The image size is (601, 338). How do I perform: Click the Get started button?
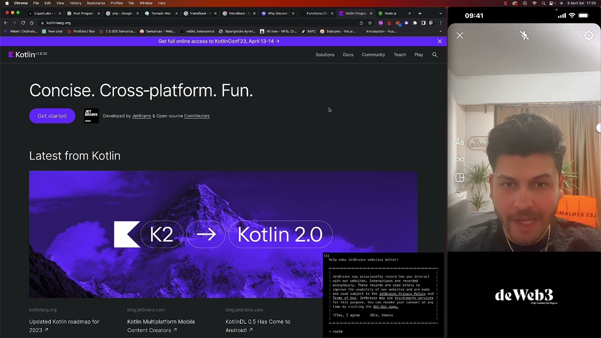(x=52, y=116)
